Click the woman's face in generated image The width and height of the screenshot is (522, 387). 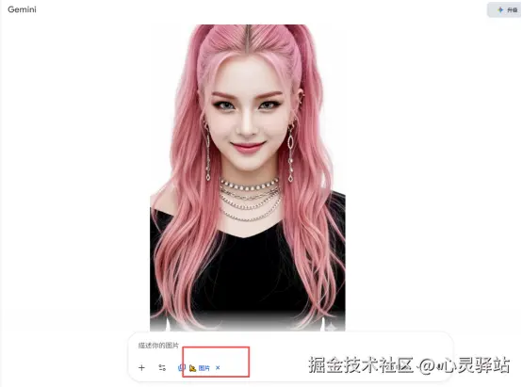click(x=247, y=113)
